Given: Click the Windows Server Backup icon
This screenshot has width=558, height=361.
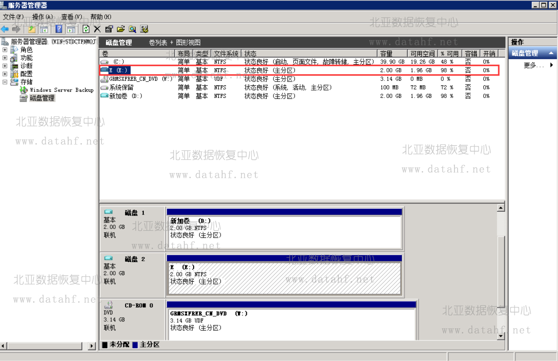Looking at the screenshot, I should coord(24,90).
